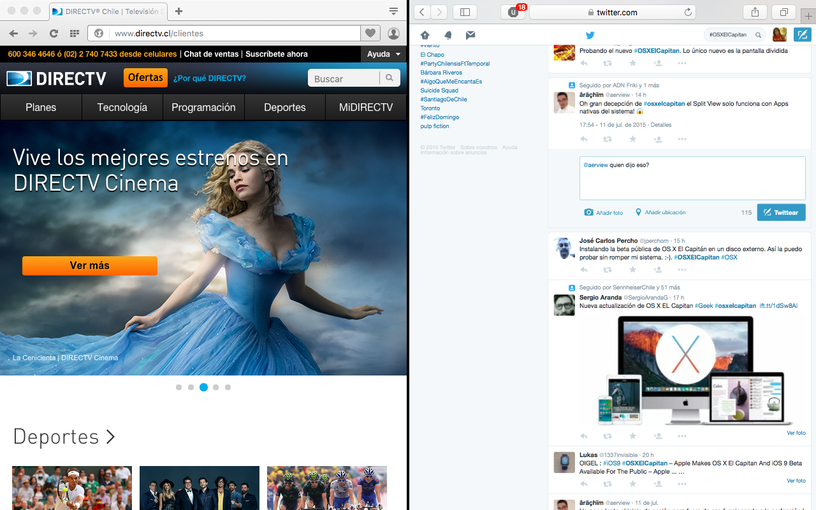Click into DIRECTV Buscar field
The image size is (816, 510).
point(344,78)
